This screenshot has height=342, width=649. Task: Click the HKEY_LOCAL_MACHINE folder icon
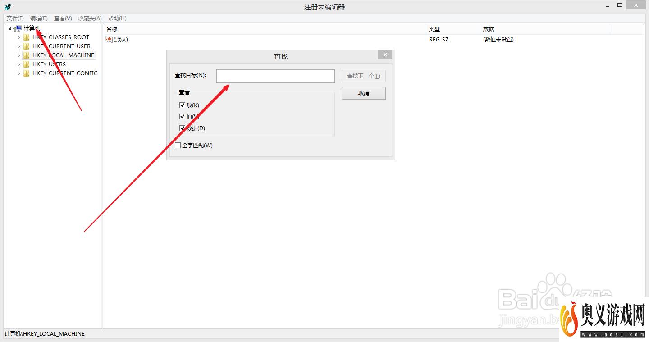tap(27, 55)
